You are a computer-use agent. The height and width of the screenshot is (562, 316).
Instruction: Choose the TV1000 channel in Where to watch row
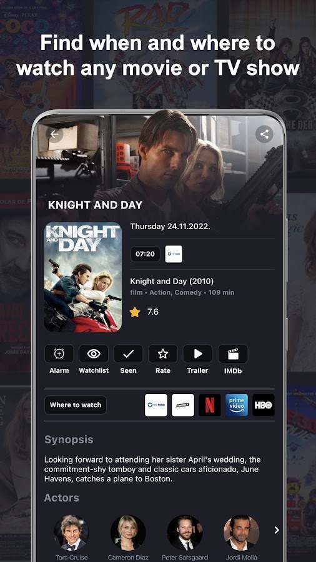156,405
